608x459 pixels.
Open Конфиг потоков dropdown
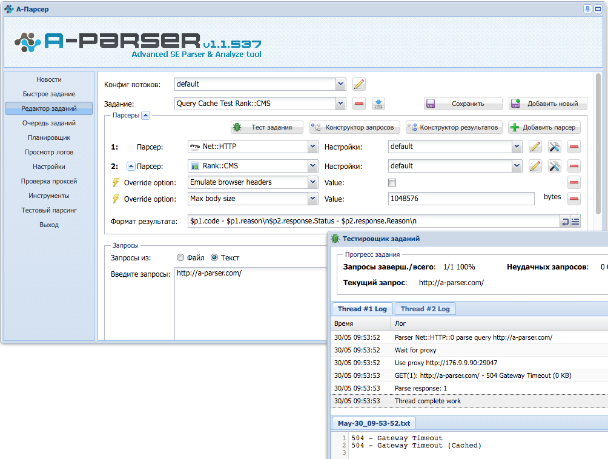340,84
